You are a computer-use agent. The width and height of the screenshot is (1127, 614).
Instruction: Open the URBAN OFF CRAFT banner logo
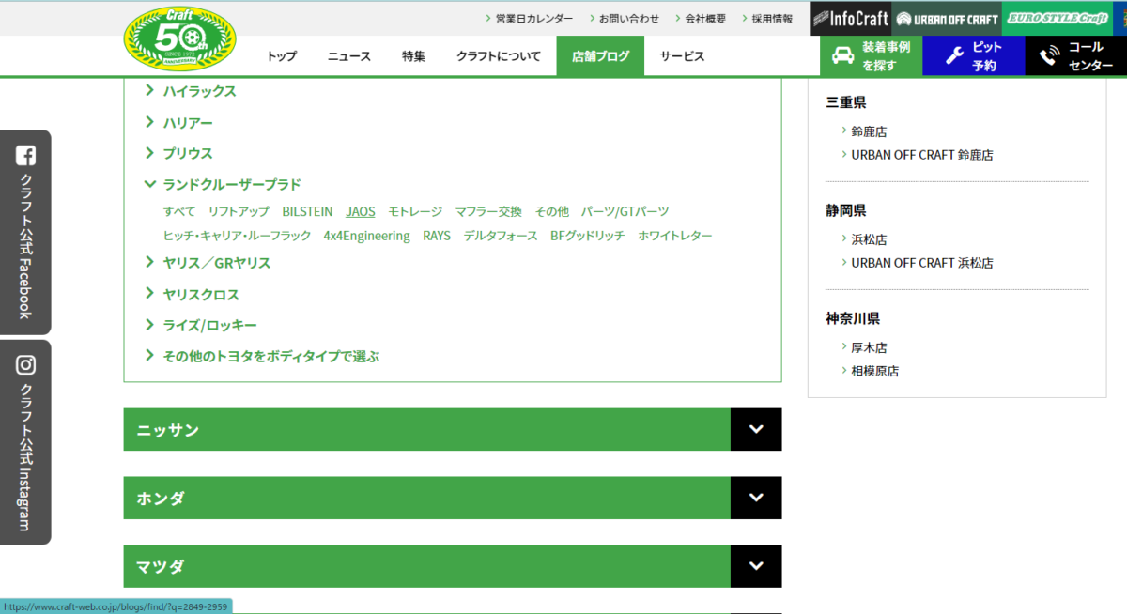[x=946, y=18]
